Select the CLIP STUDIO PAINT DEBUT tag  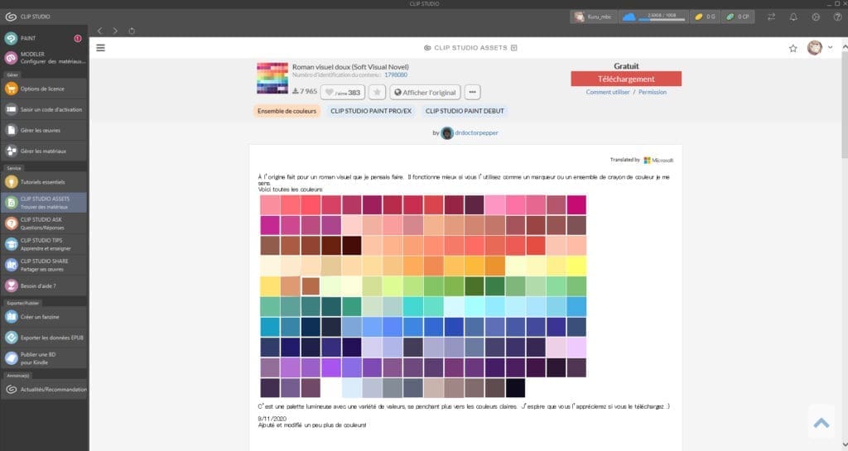click(465, 111)
